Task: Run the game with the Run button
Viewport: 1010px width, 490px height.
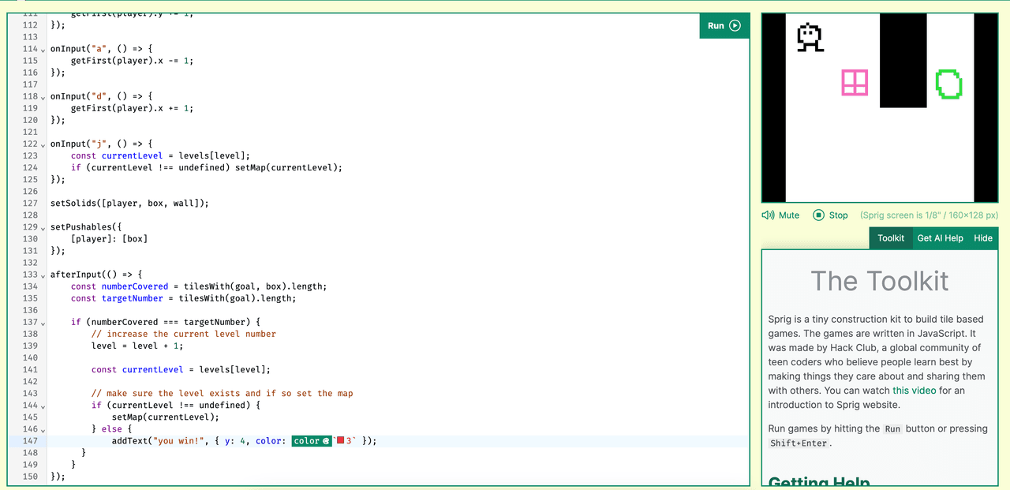Action: (724, 25)
